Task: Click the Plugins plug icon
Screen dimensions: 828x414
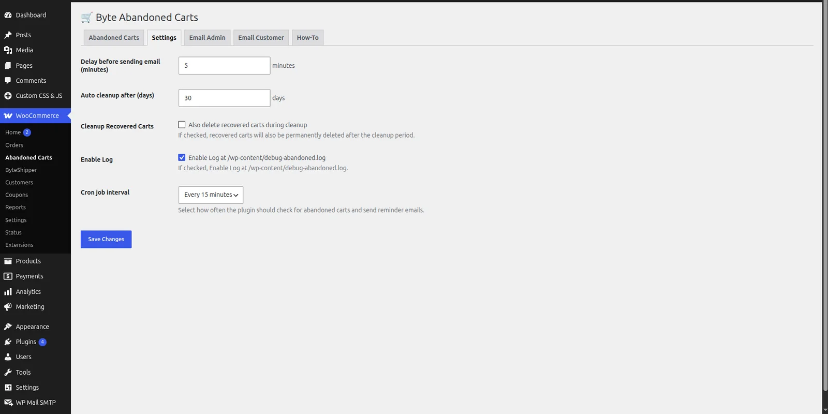Action: pos(8,342)
